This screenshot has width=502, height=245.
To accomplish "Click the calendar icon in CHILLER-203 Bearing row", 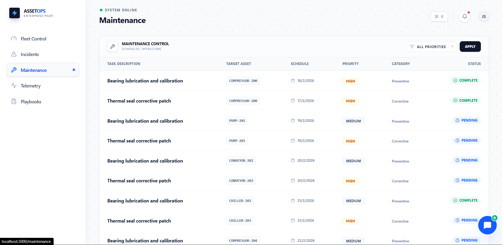I will [x=293, y=201].
